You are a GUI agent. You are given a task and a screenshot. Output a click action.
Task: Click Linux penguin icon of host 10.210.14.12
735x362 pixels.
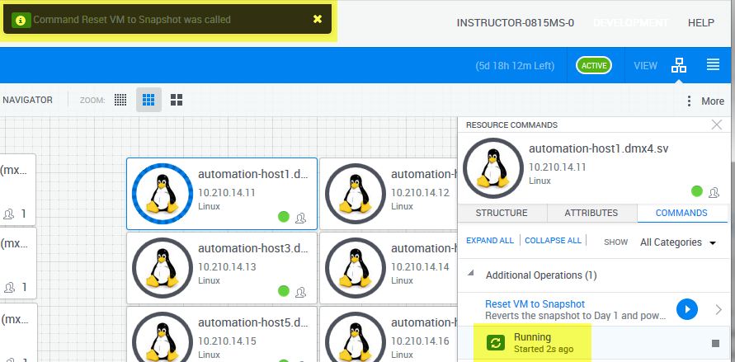(x=355, y=194)
